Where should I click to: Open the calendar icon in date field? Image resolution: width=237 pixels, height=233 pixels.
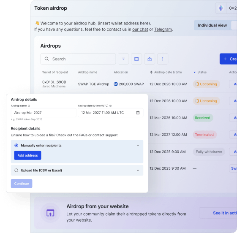coord(138,113)
